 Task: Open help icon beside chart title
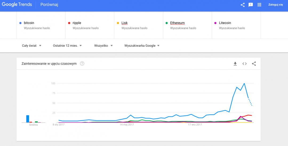tap(82, 64)
